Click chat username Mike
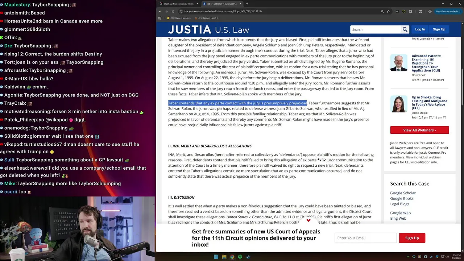 pos(10,183)
